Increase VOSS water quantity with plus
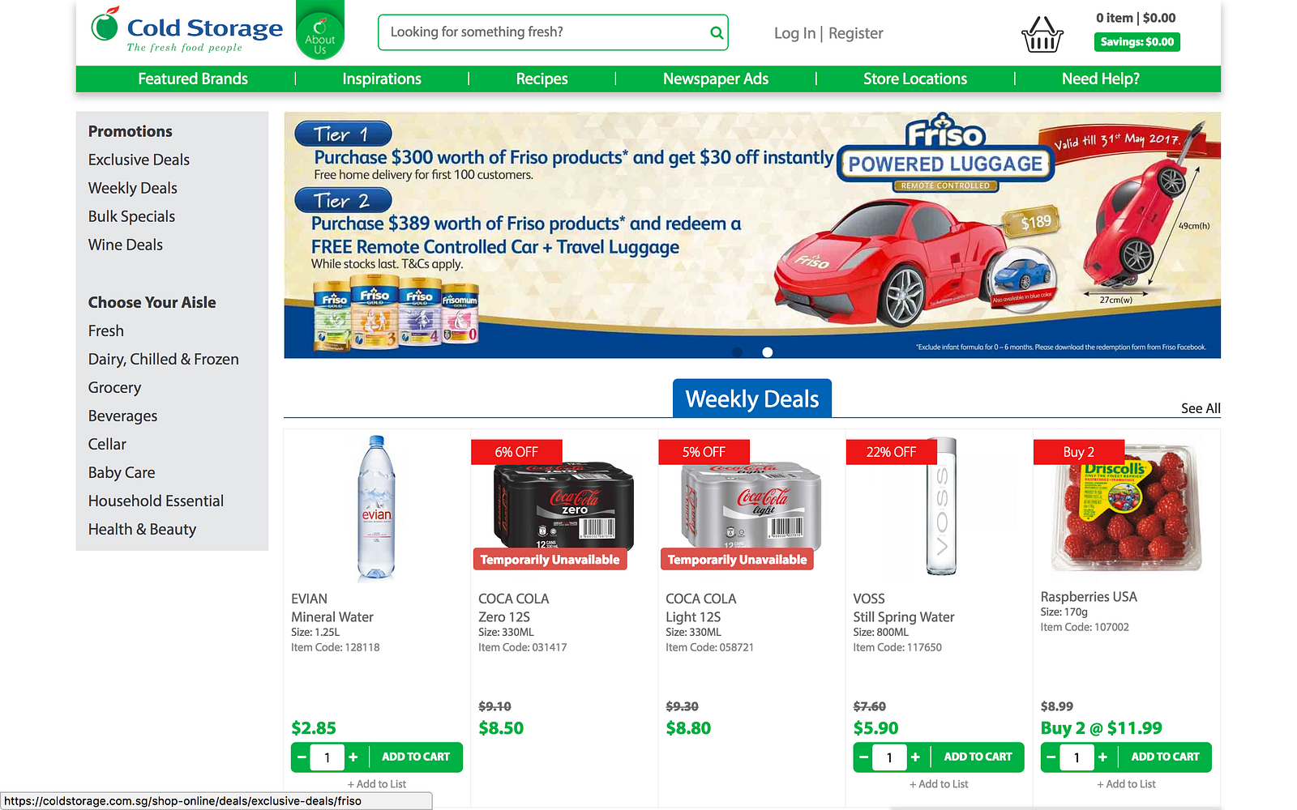Viewport: 1297px width, 810px height. coord(915,757)
